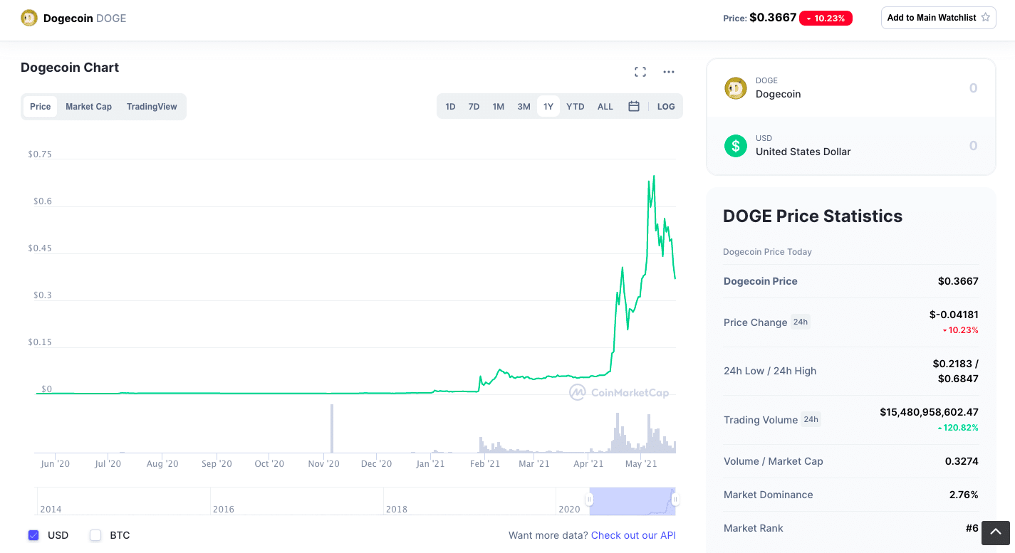The width and height of the screenshot is (1015, 553).
Task: Grab the left handle of range navigator
Action: click(x=589, y=500)
